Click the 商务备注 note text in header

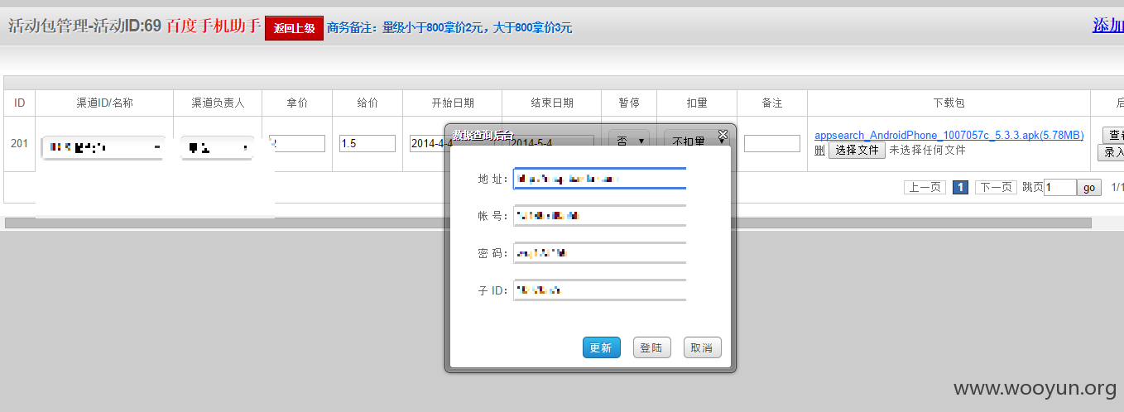pos(449,28)
